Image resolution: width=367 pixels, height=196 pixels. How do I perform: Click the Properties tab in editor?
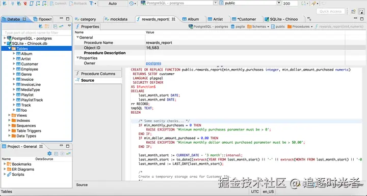(88, 26)
